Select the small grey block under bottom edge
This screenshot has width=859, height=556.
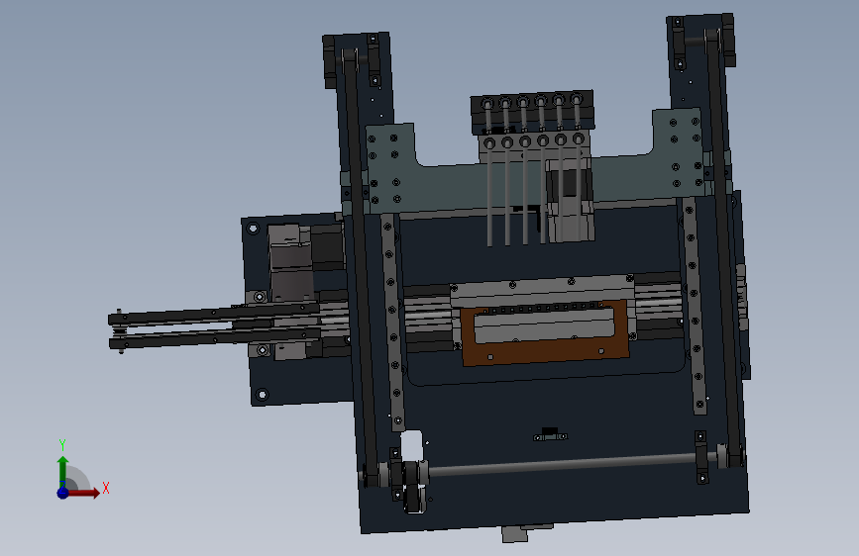515,533
